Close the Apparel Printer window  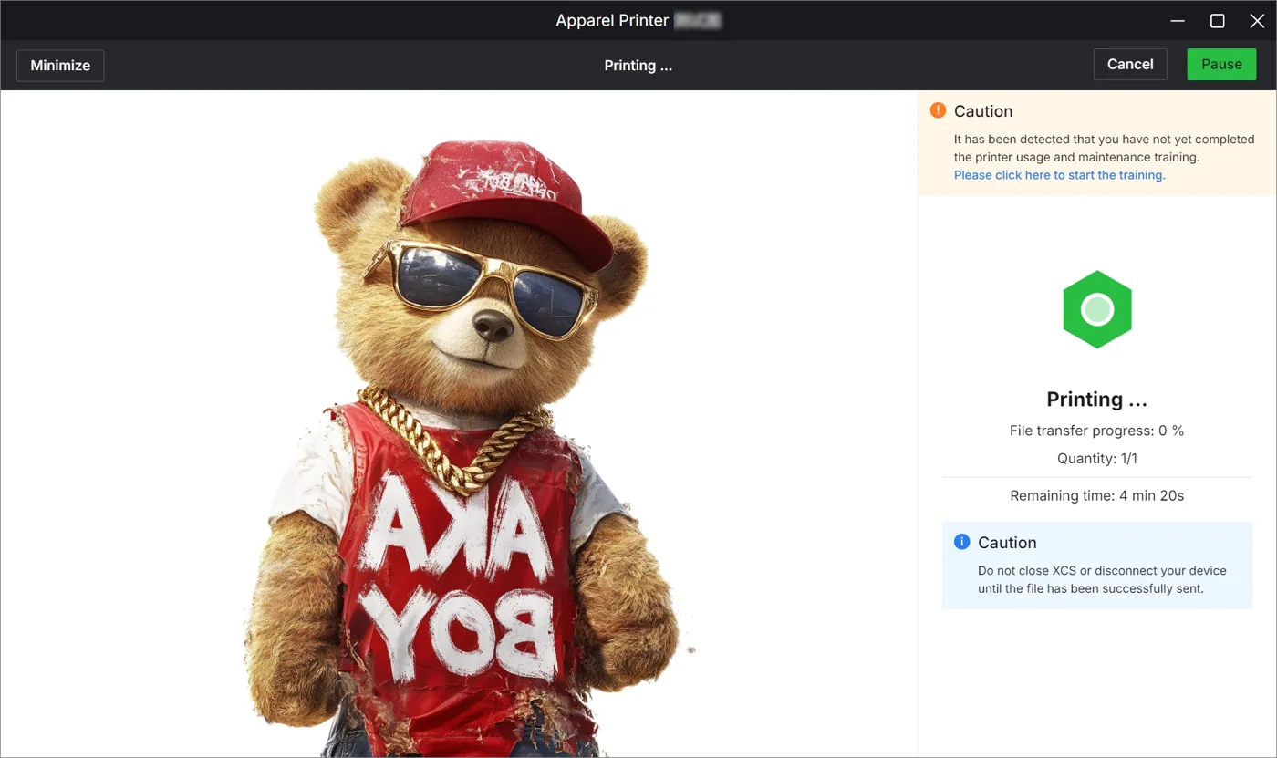pyautogui.click(x=1256, y=21)
